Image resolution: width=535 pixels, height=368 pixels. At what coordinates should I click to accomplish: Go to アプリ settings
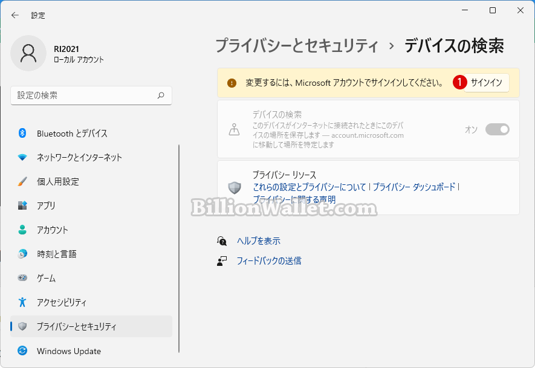(91, 205)
